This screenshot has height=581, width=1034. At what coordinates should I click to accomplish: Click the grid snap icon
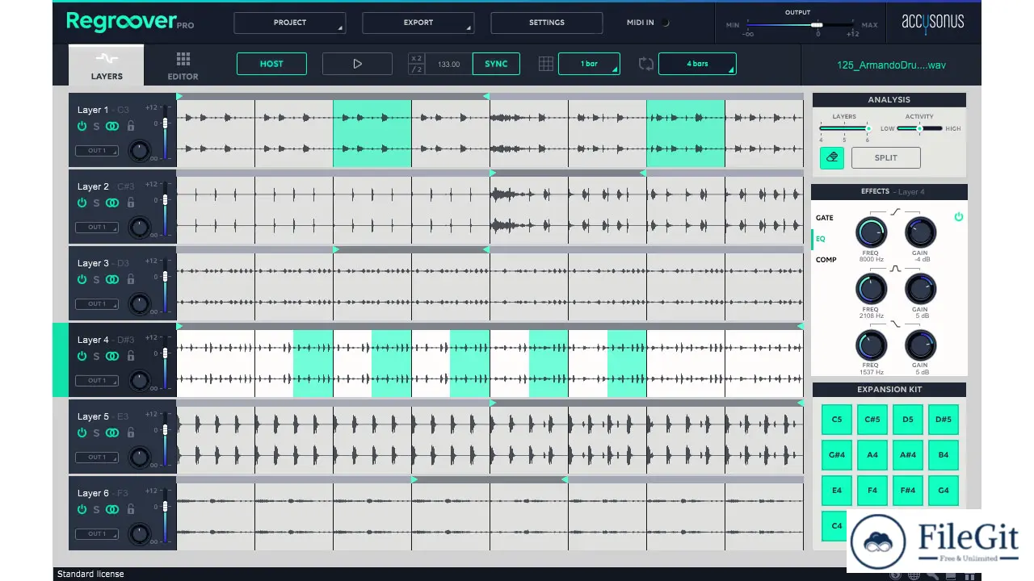click(546, 64)
